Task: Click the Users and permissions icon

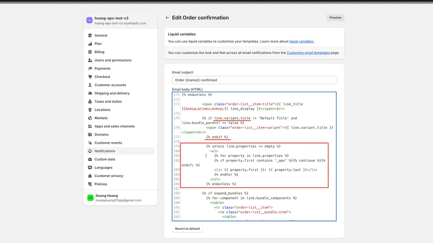Action: pyautogui.click(x=90, y=60)
